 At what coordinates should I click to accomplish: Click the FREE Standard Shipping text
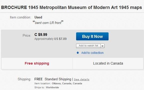[53, 79]
